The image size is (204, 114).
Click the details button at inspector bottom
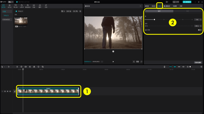[198, 63]
